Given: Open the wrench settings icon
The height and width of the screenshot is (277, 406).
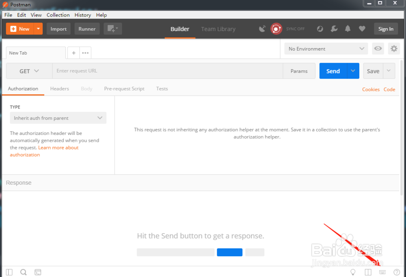Looking at the screenshot, I should [334, 29].
